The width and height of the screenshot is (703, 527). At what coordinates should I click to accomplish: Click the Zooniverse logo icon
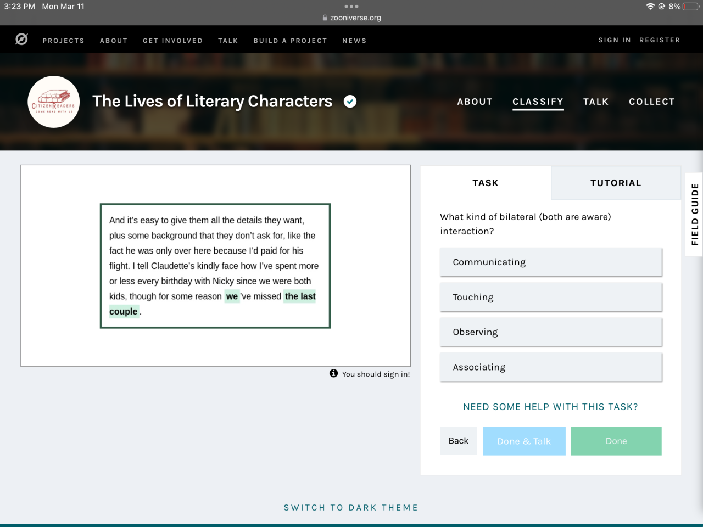click(x=21, y=40)
